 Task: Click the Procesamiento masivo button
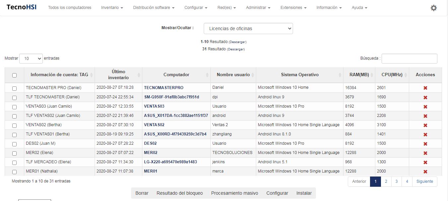(234, 193)
